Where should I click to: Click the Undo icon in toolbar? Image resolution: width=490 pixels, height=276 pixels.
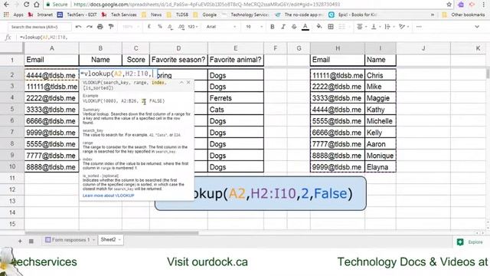[x=78, y=27]
